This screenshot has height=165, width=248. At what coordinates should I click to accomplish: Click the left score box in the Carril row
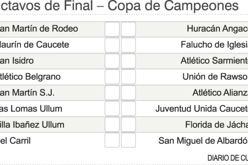(112, 140)
